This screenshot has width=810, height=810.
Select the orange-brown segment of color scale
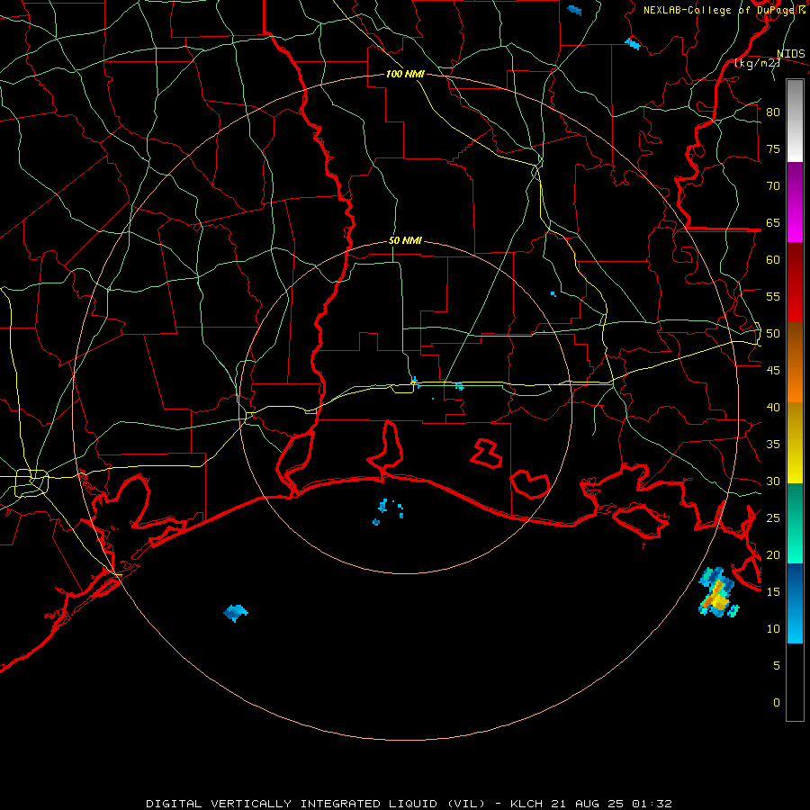click(x=795, y=363)
